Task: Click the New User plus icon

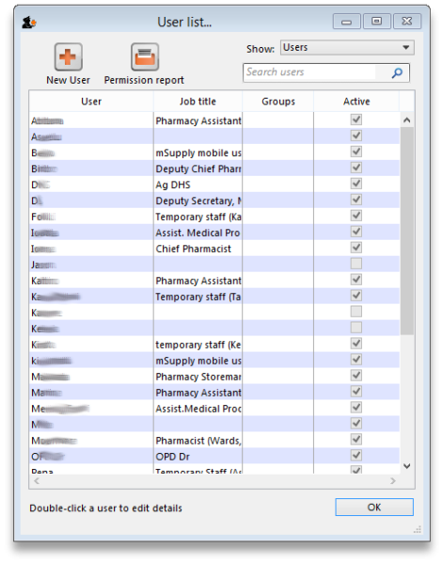Action: pos(68,56)
